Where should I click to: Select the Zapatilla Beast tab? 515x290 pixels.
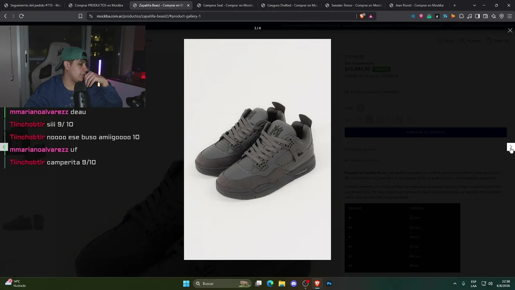pos(158,5)
